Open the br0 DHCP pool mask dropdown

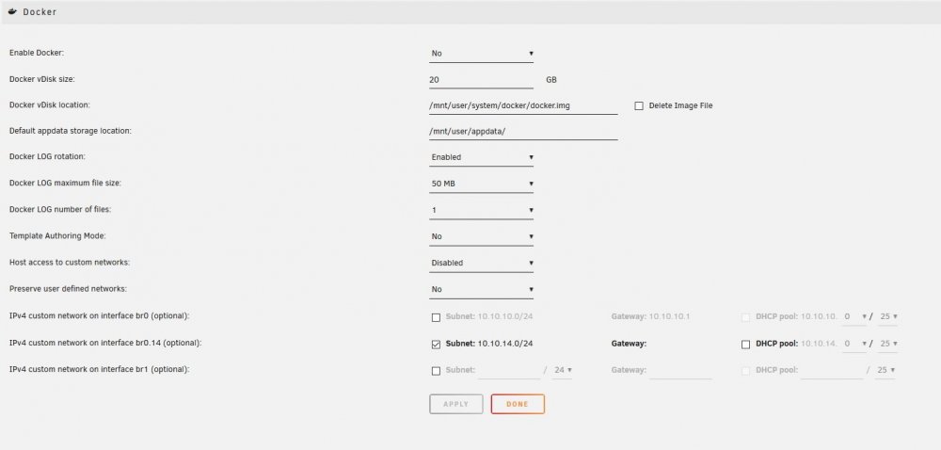887,317
